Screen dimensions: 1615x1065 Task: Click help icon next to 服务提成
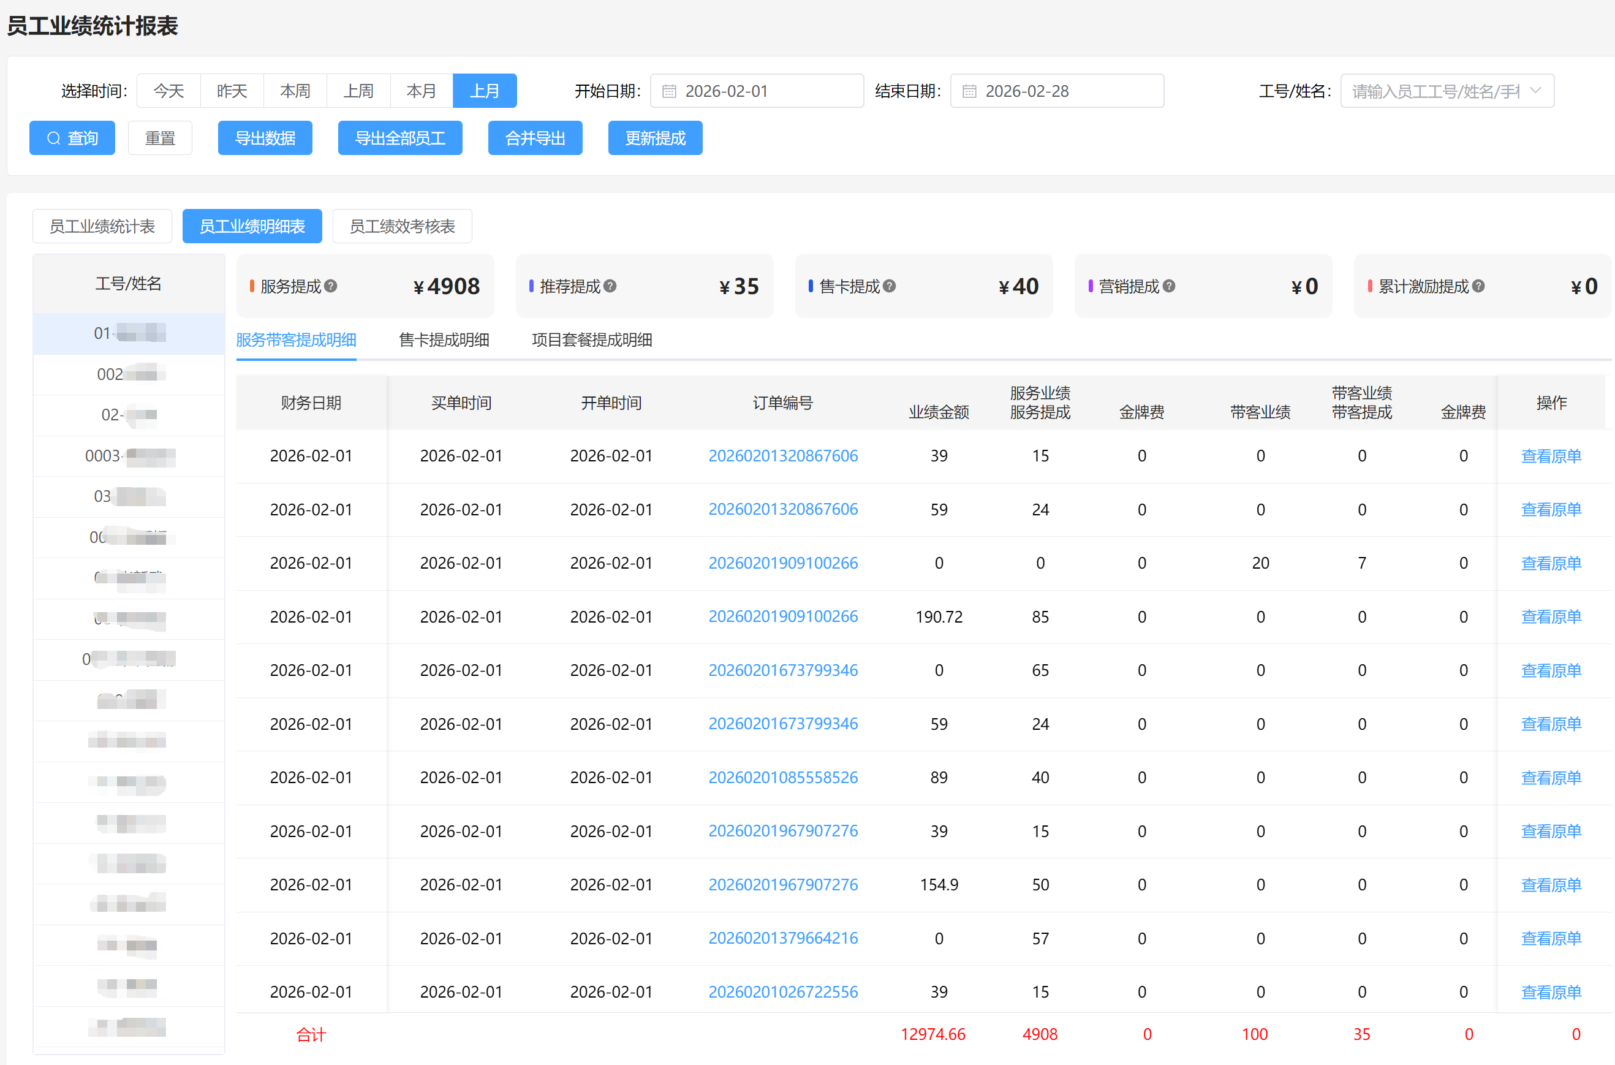[331, 286]
